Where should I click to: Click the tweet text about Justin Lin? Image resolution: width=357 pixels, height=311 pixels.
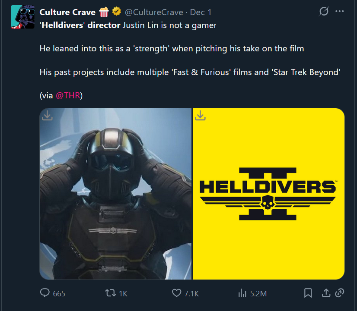click(128, 25)
